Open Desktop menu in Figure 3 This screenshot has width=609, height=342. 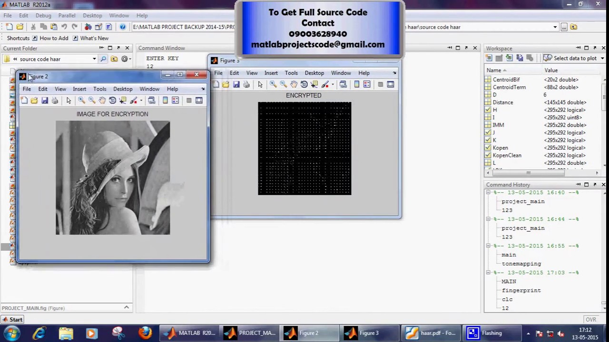tap(314, 73)
